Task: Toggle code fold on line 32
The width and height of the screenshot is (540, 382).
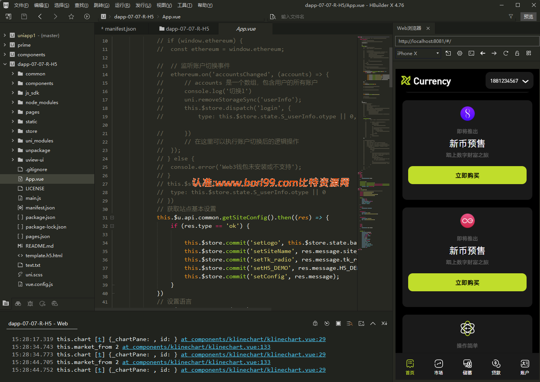Action: (112, 226)
